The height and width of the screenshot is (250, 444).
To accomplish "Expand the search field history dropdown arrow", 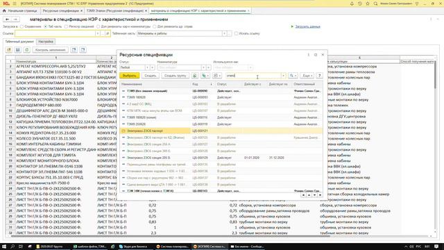I will point(283,76).
